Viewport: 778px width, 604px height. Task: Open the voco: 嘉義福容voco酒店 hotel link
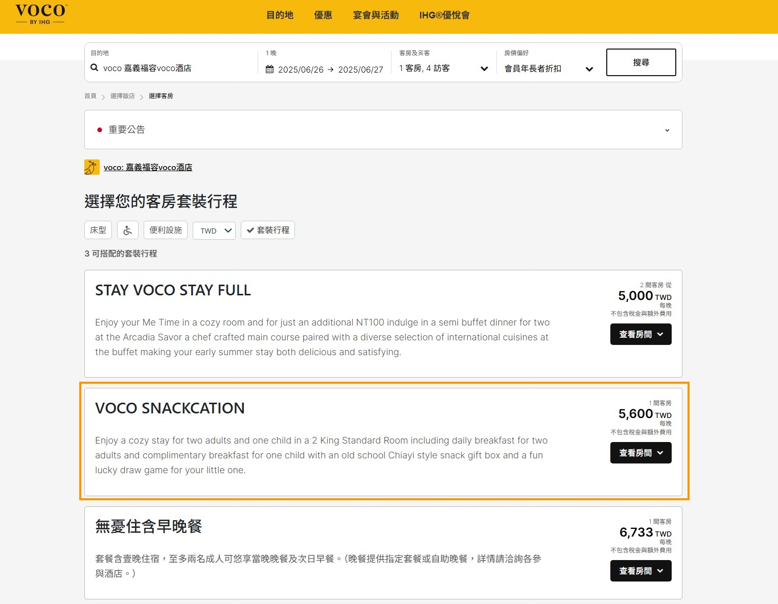148,167
